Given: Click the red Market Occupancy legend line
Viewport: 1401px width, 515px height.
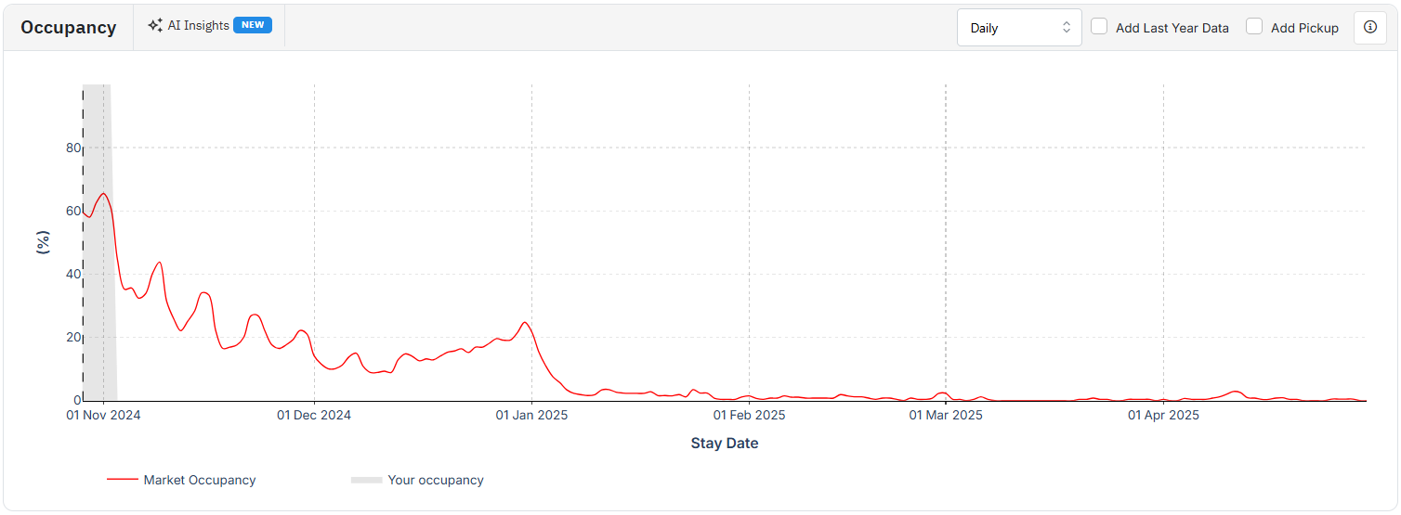Looking at the screenshot, I should (123, 480).
